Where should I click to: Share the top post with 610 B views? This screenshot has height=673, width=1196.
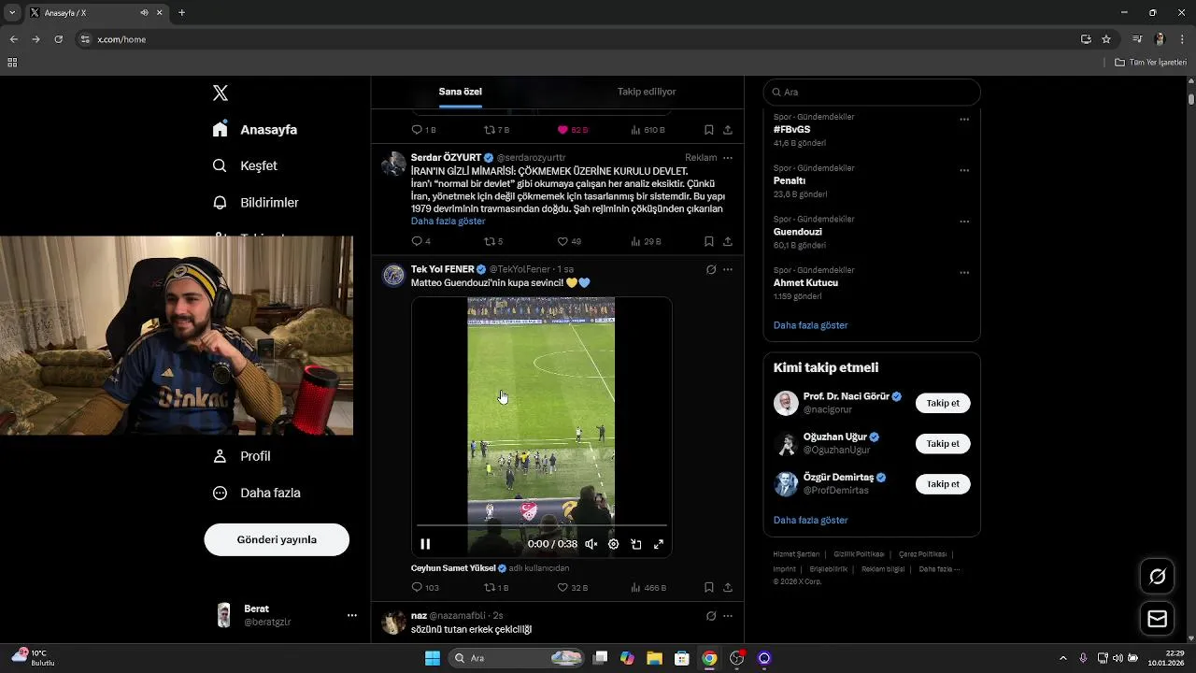[x=728, y=130]
